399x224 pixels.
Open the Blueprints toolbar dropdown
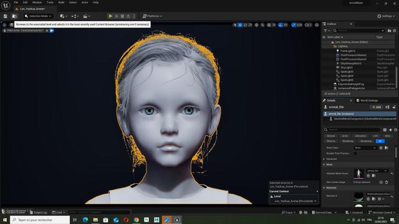tap(75, 16)
